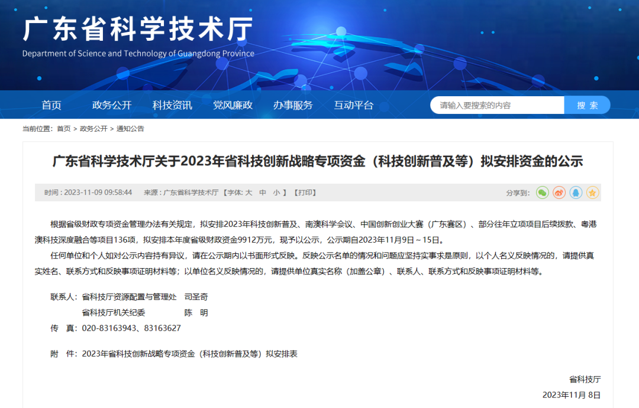639x408 pixels.
Task: Share the notice via Weibo icon
Action: click(x=559, y=192)
